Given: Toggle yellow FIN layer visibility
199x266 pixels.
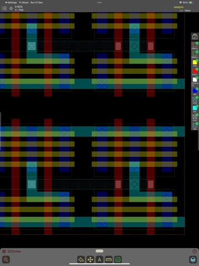Looking at the screenshot, I should 195,63.
